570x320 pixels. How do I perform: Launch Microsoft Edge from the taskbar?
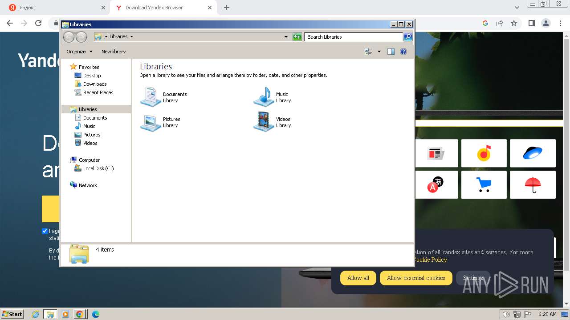tap(95, 314)
